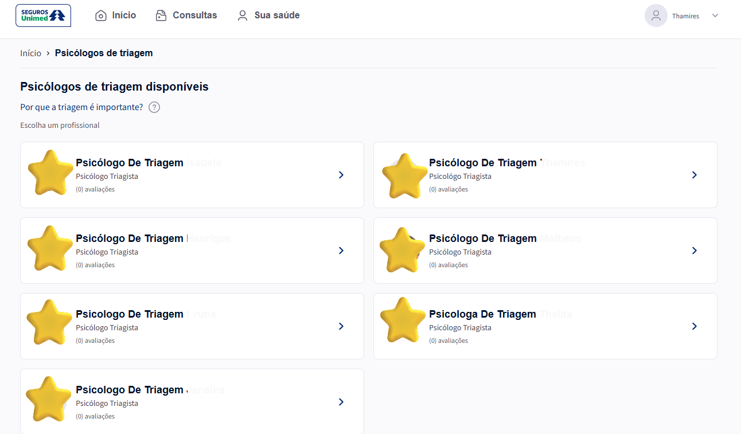Click the Seguros Unimed logo
Viewport: 741px width, 434px height.
[43, 15]
